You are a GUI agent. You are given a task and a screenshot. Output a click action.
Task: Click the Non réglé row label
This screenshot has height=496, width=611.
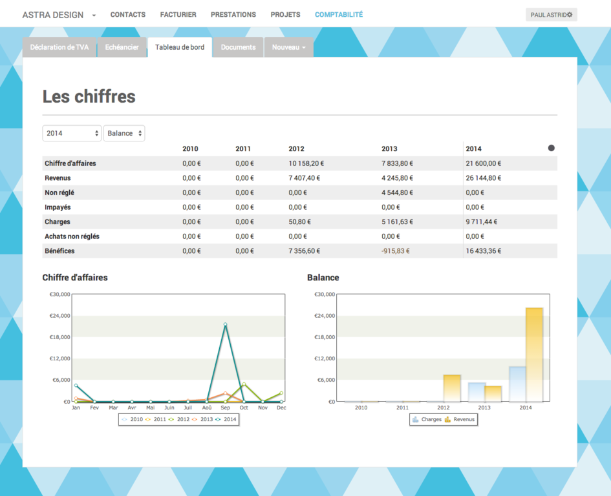pos(59,192)
